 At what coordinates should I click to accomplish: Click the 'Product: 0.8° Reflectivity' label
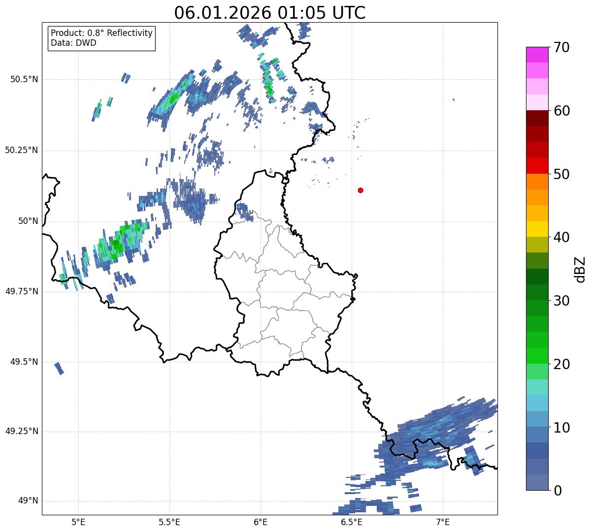[102, 33]
